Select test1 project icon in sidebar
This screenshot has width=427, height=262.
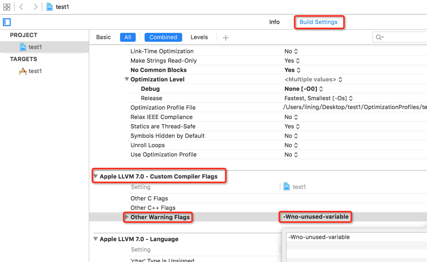click(x=23, y=47)
